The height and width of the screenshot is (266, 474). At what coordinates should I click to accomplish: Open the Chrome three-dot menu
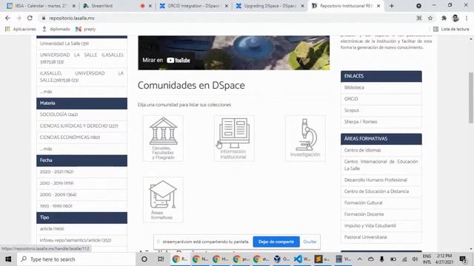pos(467,18)
